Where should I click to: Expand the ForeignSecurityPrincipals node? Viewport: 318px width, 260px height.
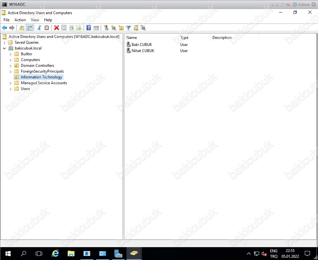(11, 71)
